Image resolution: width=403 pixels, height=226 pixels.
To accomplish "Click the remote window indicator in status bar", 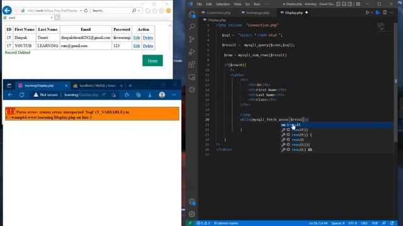I will point(190,223).
